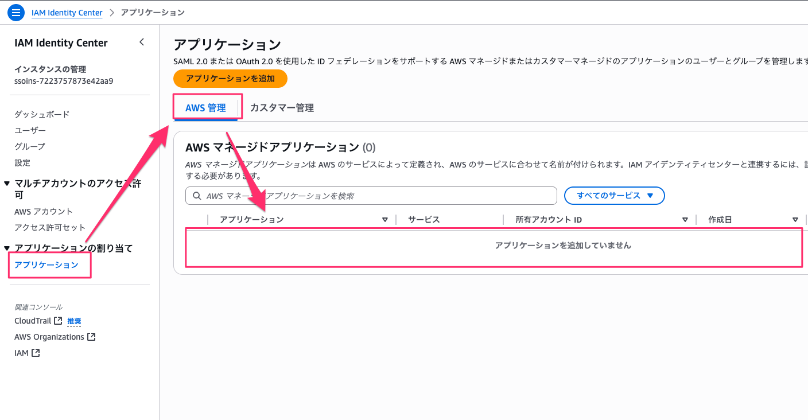Click the magnifier icon in the search box

197,196
